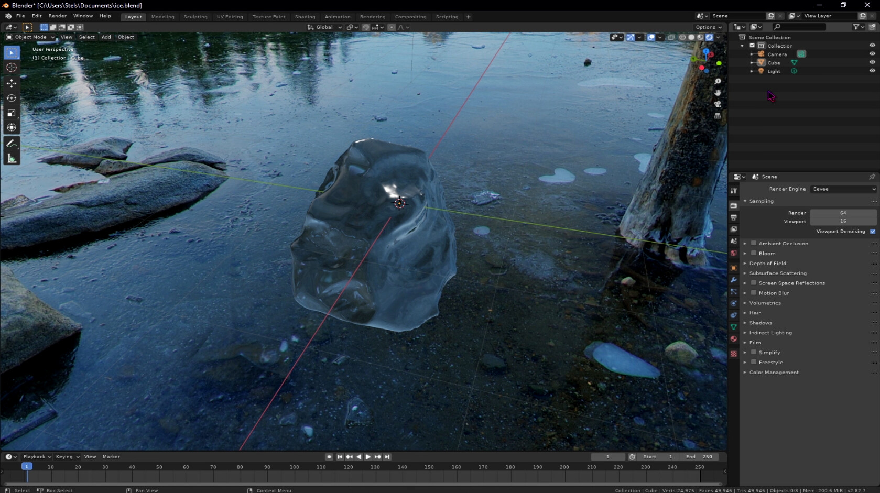Open the Modifier properties wrench tab
Viewport: 880px width, 493px height.
(733, 280)
